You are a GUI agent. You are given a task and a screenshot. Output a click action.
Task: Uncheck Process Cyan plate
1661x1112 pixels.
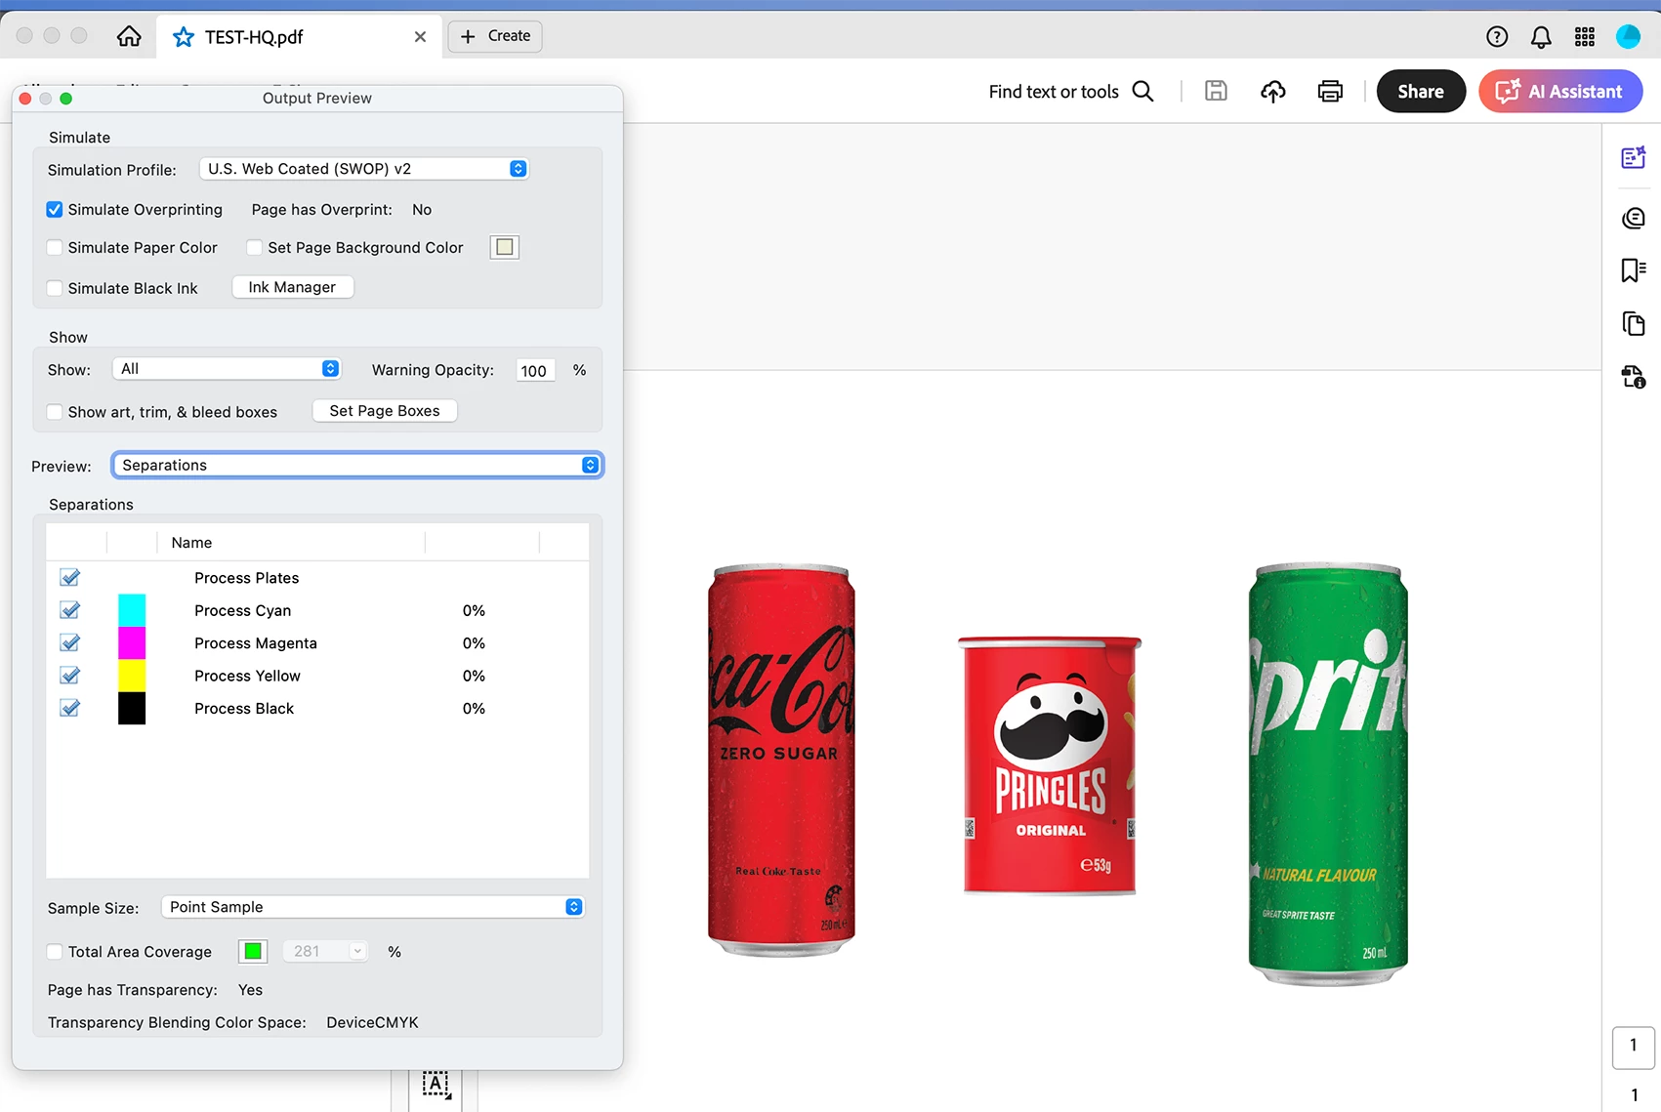click(x=70, y=610)
